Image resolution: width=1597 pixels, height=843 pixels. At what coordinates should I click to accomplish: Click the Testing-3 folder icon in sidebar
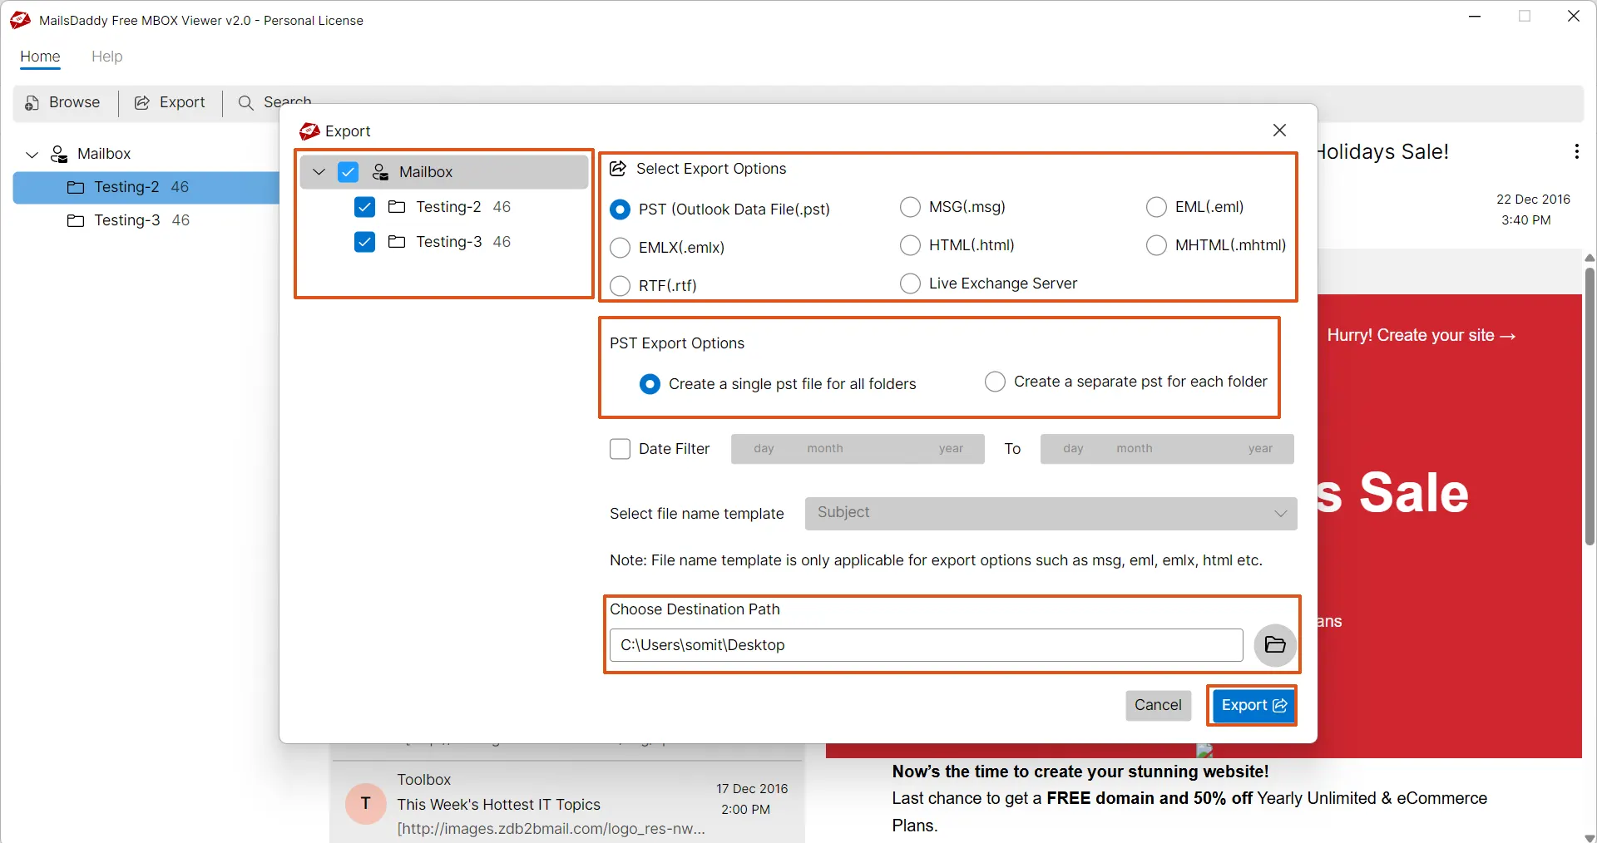(76, 220)
